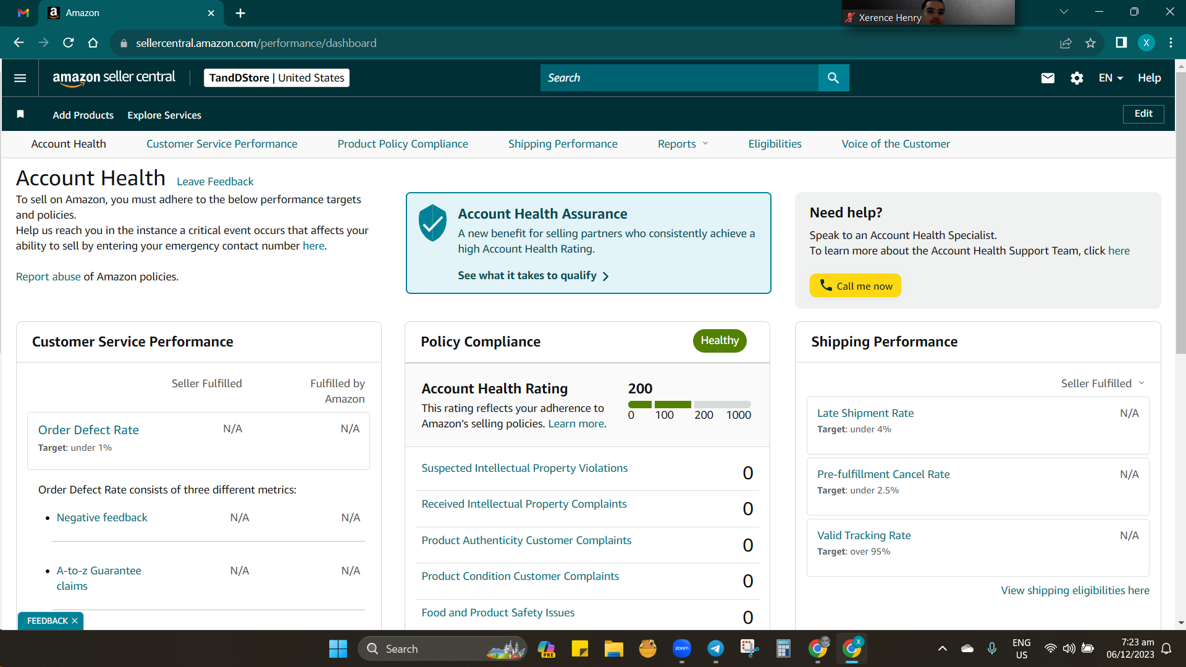Open the Order Defect Rate link
Image resolution: width=1186 pixels, height=667 pixels.
click(88, 430)
